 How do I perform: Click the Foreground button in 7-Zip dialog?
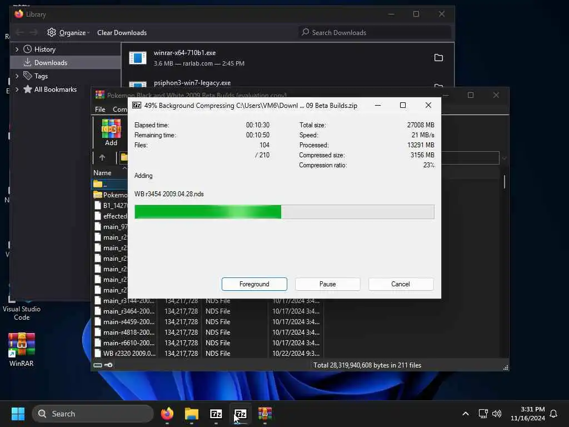point(254,284)
